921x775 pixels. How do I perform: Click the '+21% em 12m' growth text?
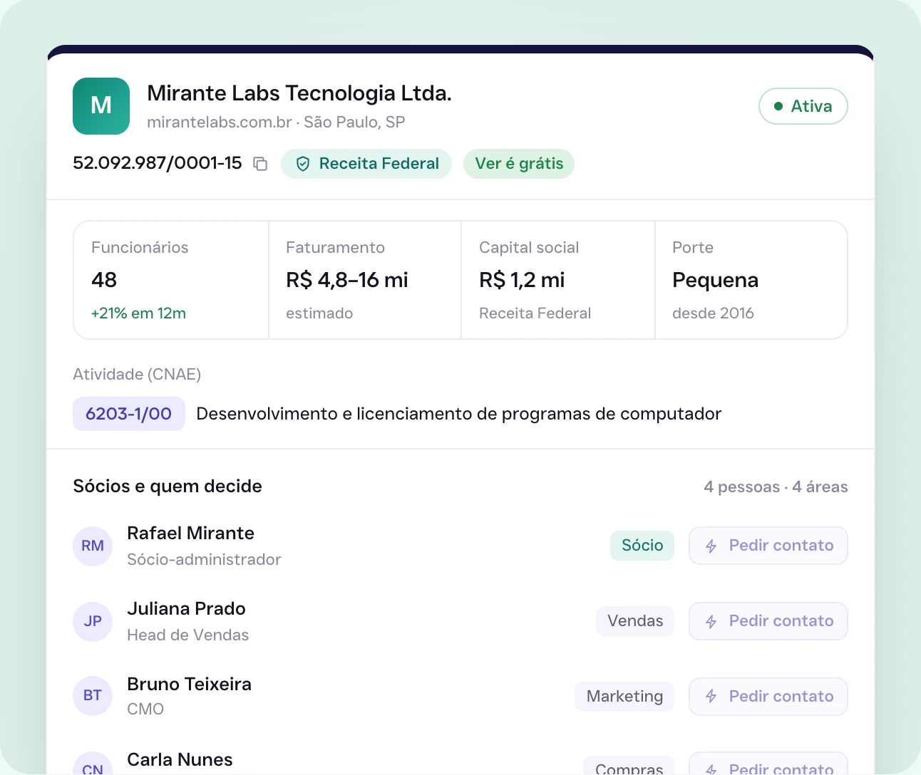click(x=138, y=313)
